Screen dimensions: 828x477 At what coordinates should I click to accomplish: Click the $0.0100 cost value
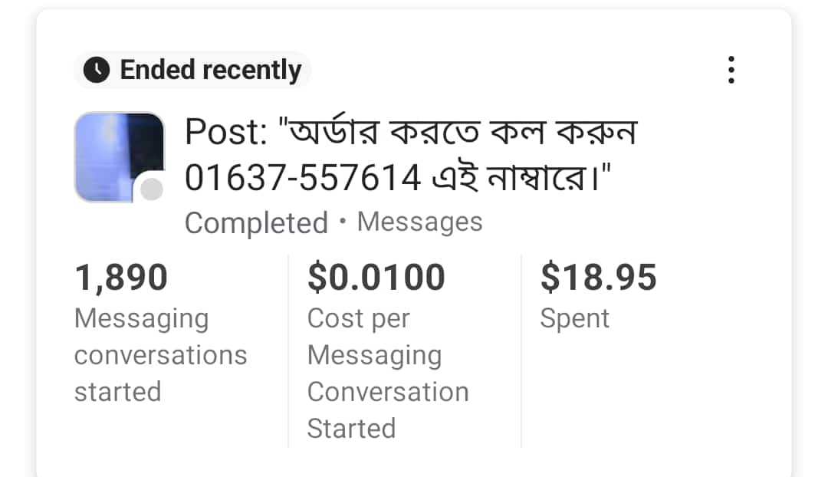pos(375,277)
